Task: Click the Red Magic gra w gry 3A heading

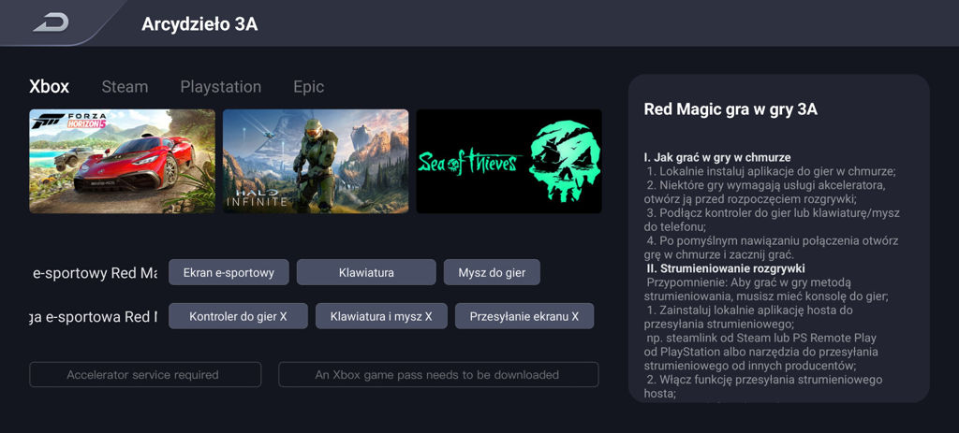Action: 730,109
